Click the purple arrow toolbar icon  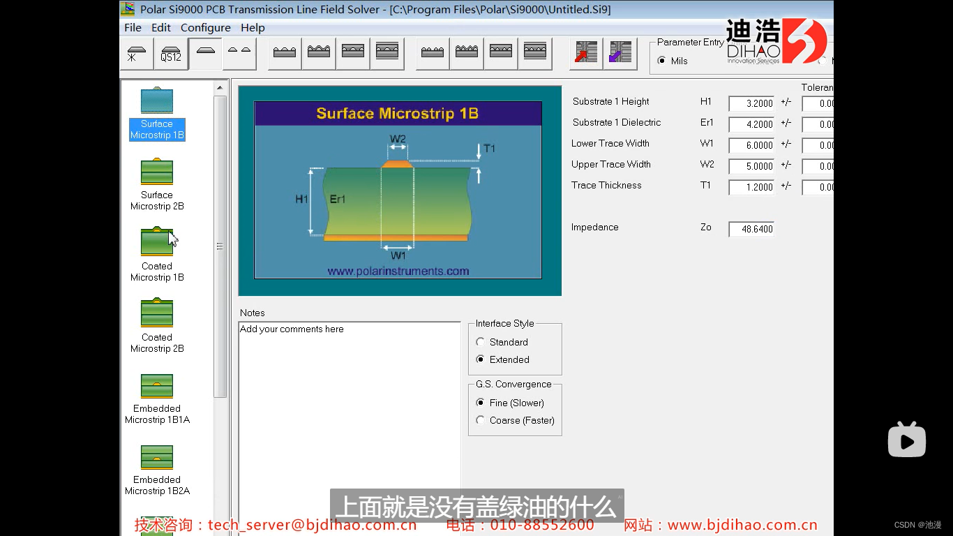click(x=620, y=54)
